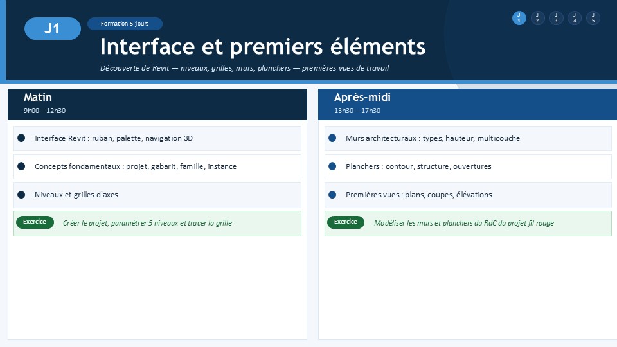Click the J2 day indicator circle
This screenshot has height=347, width=617.
[537, 18]
